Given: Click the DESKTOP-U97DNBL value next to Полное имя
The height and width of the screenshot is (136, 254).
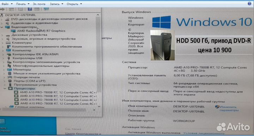Looking at the screenshot, I should point(189,111).
